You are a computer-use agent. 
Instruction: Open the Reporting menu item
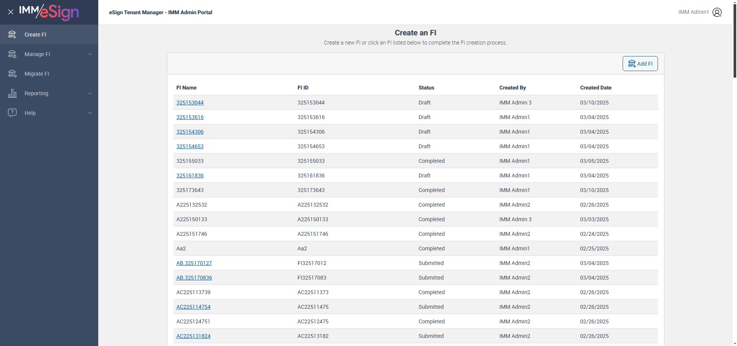(49, 93)
